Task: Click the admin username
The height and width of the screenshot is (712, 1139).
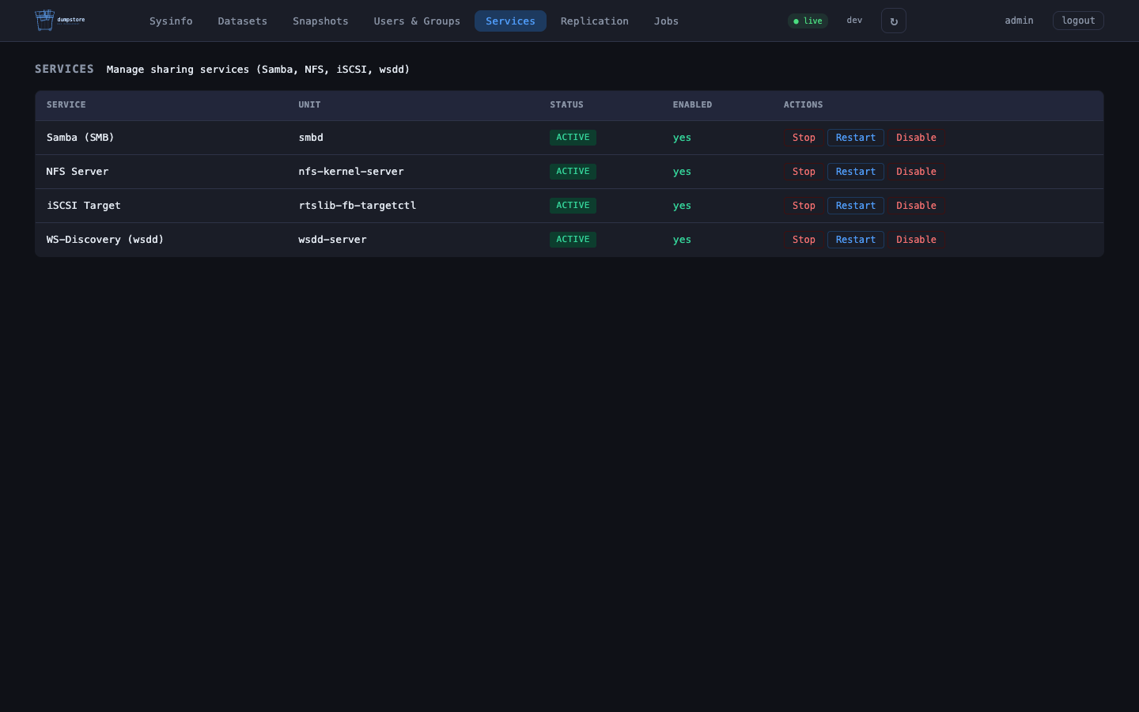Action: pyautogui.click(x=1019, y=21)
